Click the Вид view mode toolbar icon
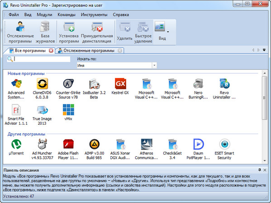This screenshot has height=203, width=271. (160, 26)
